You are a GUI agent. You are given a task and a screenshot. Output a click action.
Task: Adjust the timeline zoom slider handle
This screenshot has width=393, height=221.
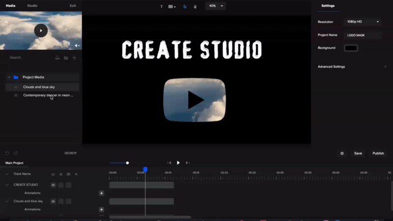(x=127, y=163)
